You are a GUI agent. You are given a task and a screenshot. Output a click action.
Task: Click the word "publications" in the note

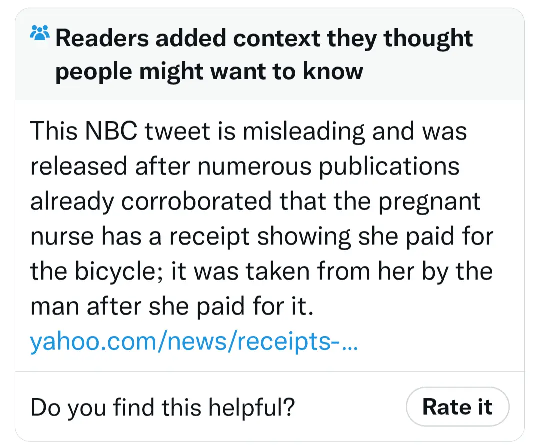click(x=389, y=167)
